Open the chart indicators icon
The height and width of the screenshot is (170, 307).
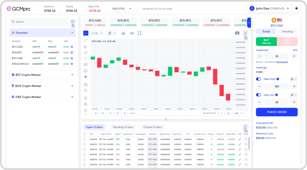point(123,33)
